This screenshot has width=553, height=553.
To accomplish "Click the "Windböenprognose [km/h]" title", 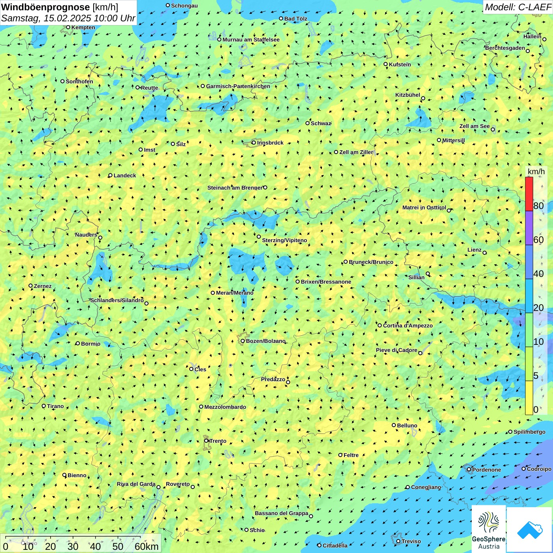I will [60, 7].
